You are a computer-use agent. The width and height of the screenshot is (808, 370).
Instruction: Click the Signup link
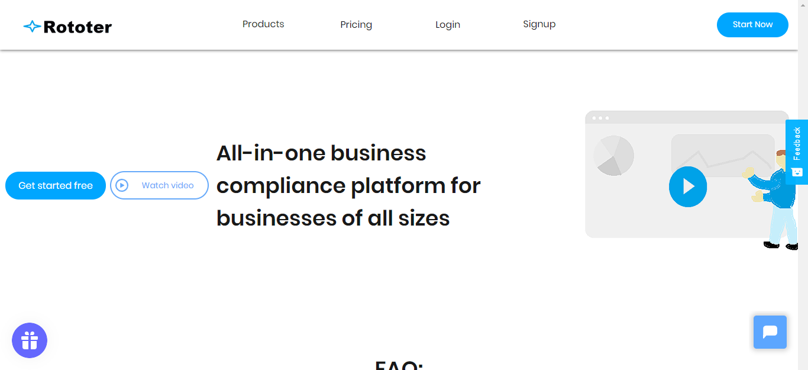coord(539,24)
